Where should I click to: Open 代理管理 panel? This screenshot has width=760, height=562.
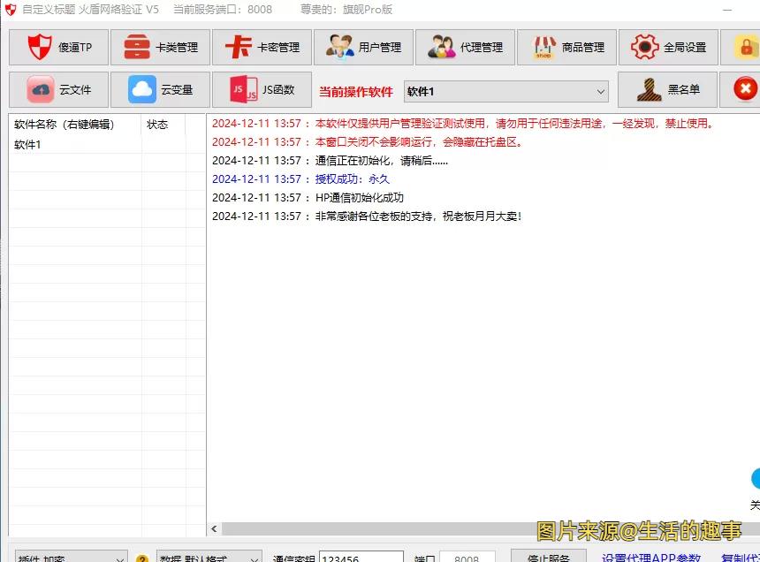465,48
